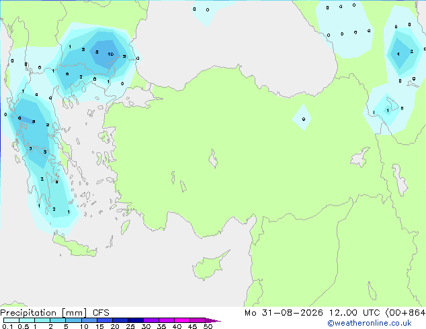The width and height of the screenshot is (426, 329).
Task: Pick the legend swatch between 20 and 25
Action: (120, 320)
